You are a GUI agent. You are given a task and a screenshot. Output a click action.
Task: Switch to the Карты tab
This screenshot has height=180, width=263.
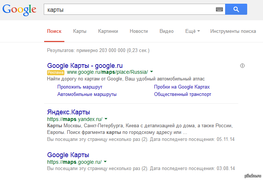click(x=80, y=31)
